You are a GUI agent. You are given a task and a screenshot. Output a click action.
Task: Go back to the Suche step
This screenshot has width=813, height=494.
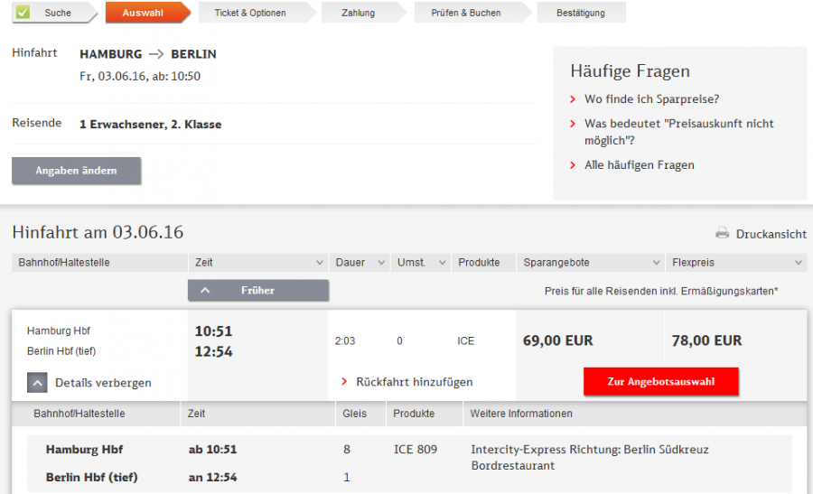(x=54, y=13)
